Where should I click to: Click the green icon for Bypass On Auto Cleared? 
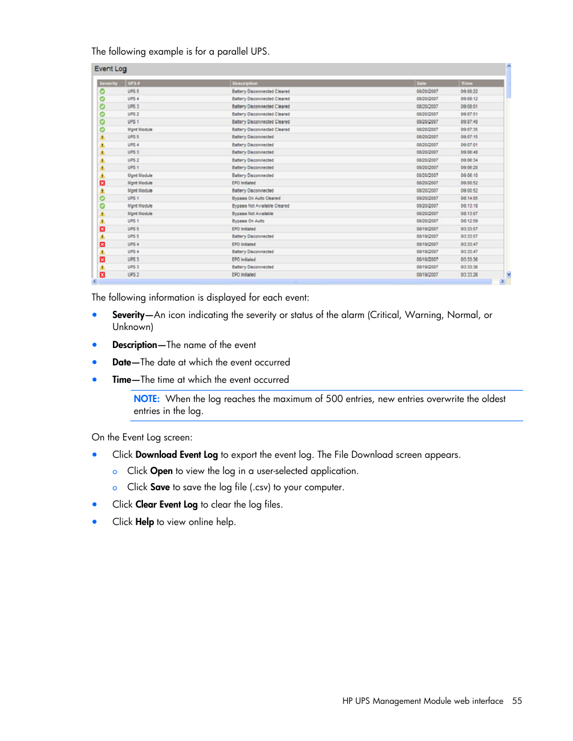point(102,198)
